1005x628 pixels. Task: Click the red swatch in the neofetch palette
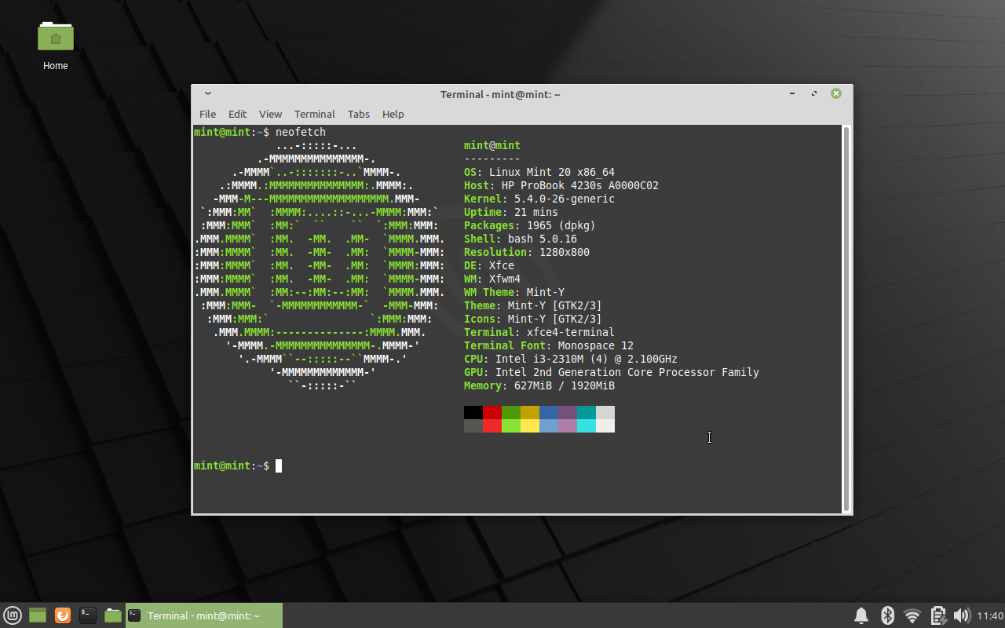[x=492, y=411]
